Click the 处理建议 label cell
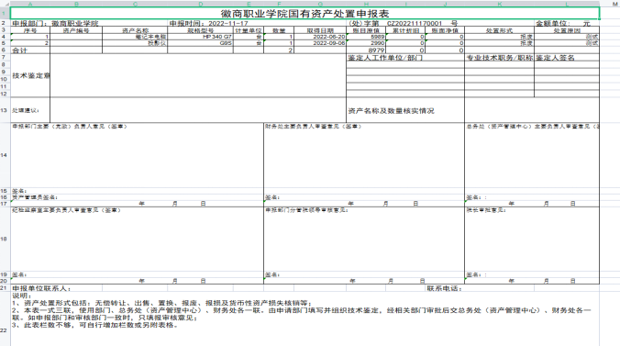 [x=30, y=110]
